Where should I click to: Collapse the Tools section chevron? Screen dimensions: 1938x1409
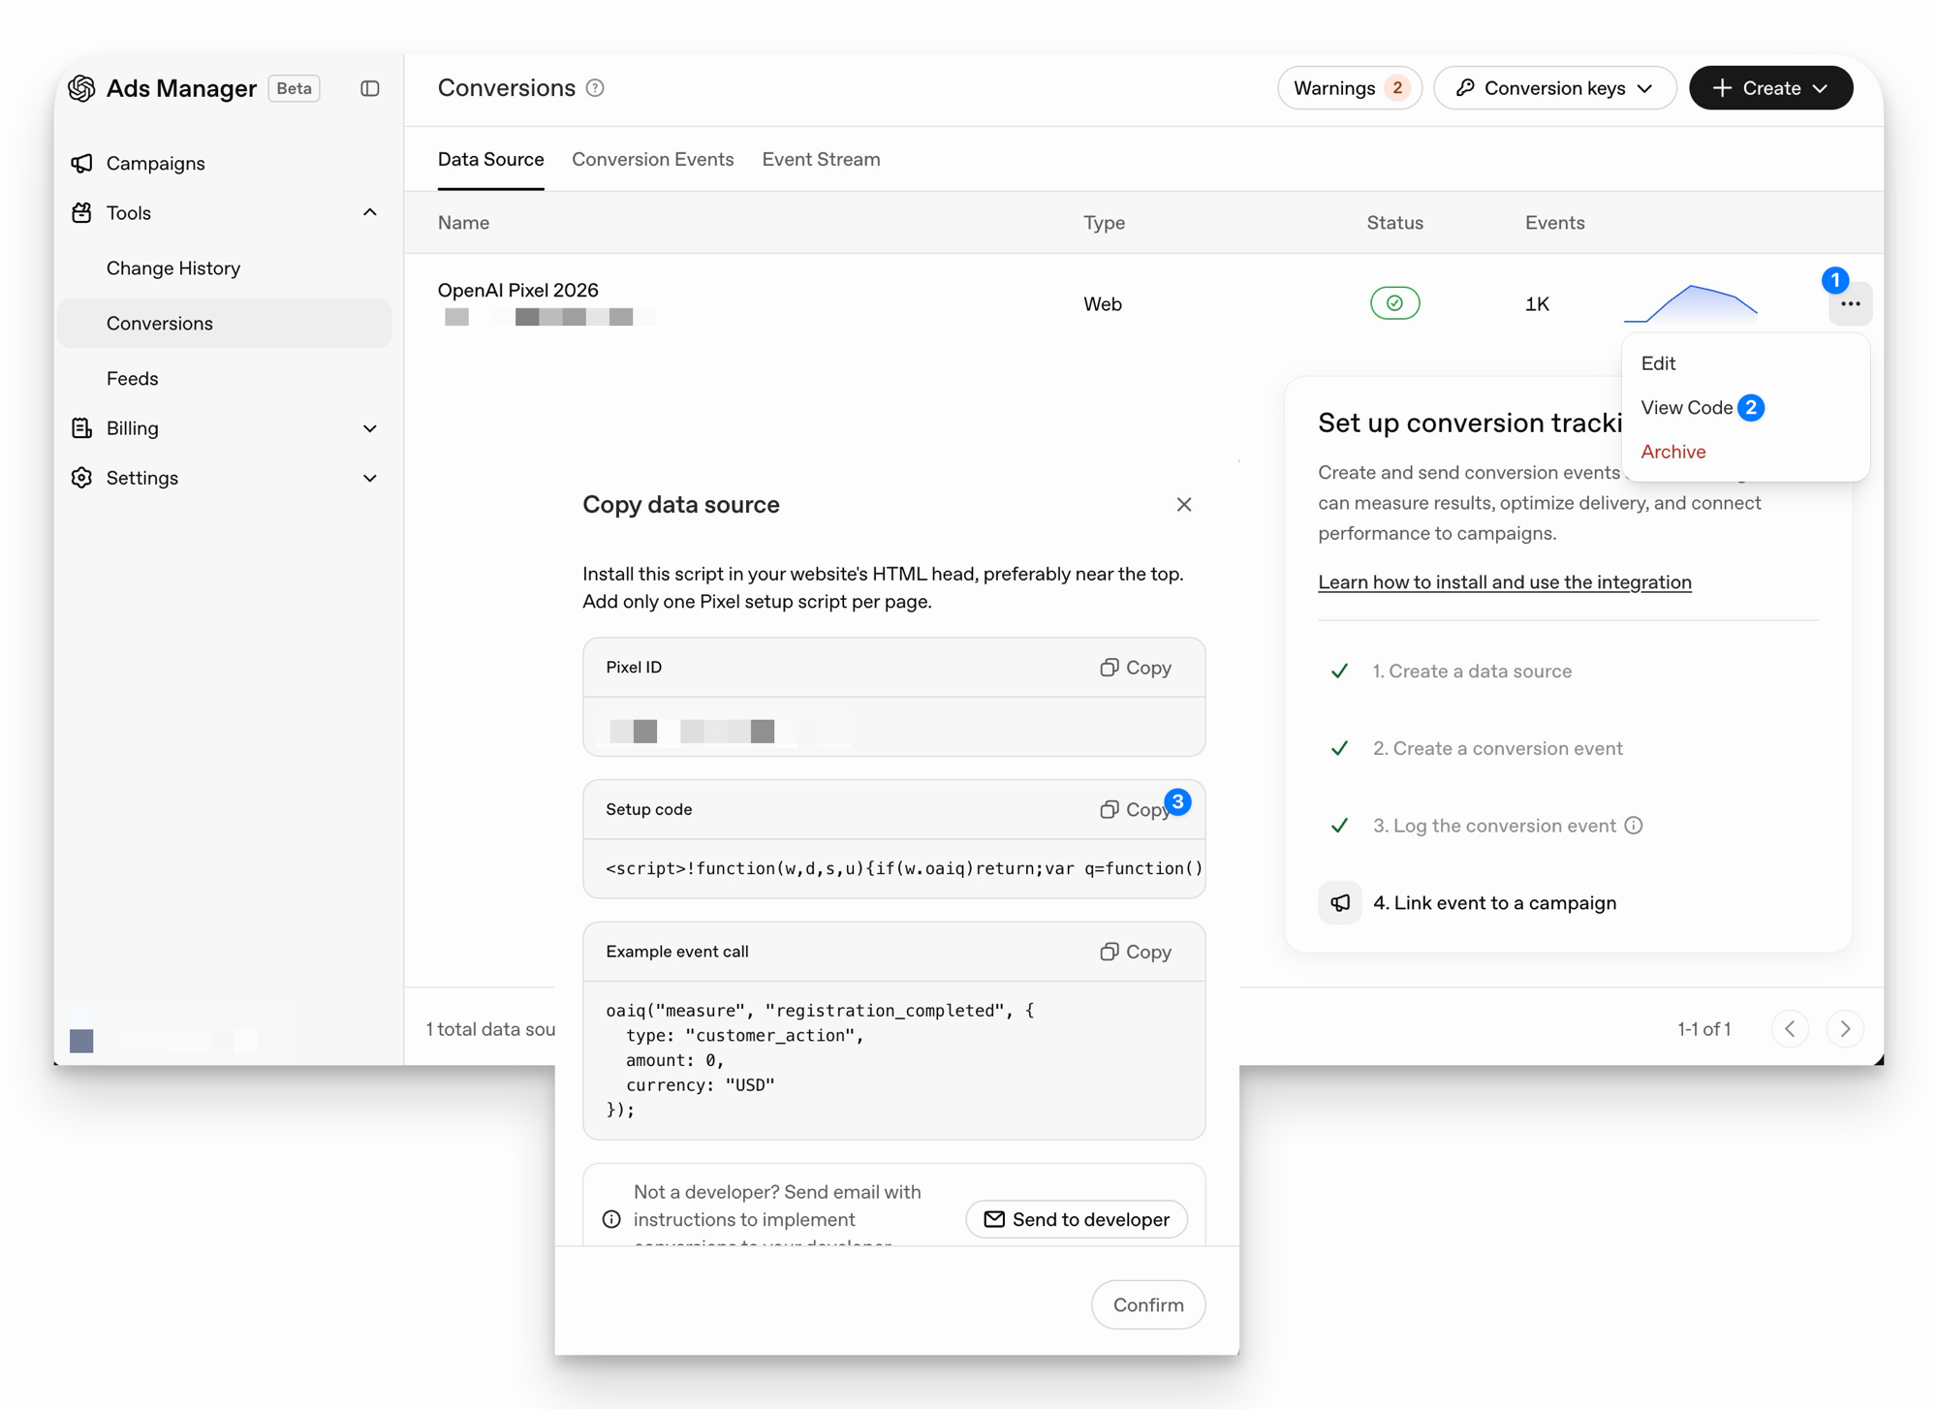point(370,212)
